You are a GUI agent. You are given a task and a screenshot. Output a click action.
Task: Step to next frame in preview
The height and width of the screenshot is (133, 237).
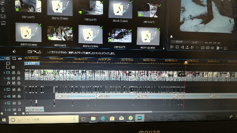point(192,48)
